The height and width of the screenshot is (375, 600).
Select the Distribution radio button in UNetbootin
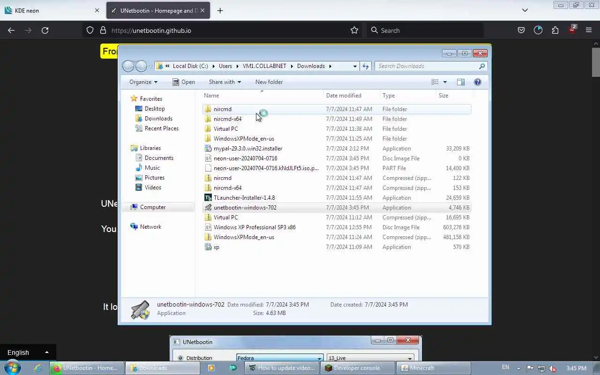point(180,358)
